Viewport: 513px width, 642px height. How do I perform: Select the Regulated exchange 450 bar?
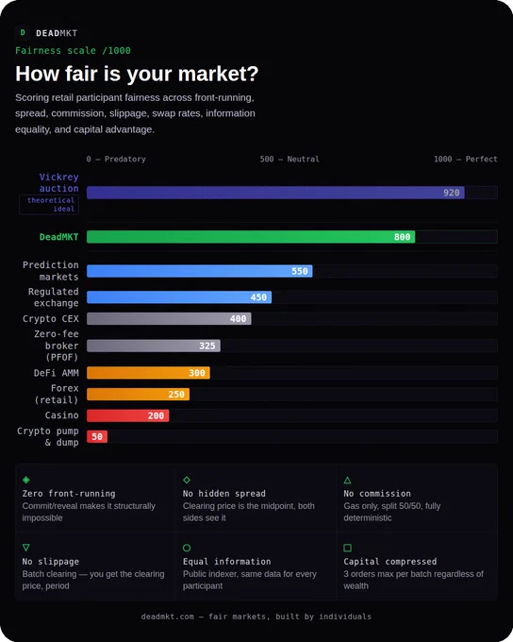tap(179, 297)
